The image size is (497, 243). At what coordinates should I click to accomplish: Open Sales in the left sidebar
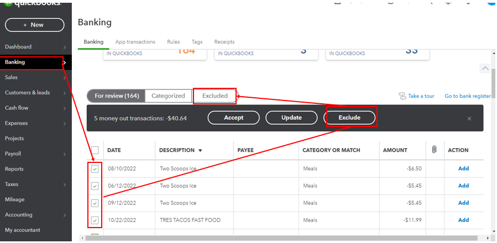11,77
